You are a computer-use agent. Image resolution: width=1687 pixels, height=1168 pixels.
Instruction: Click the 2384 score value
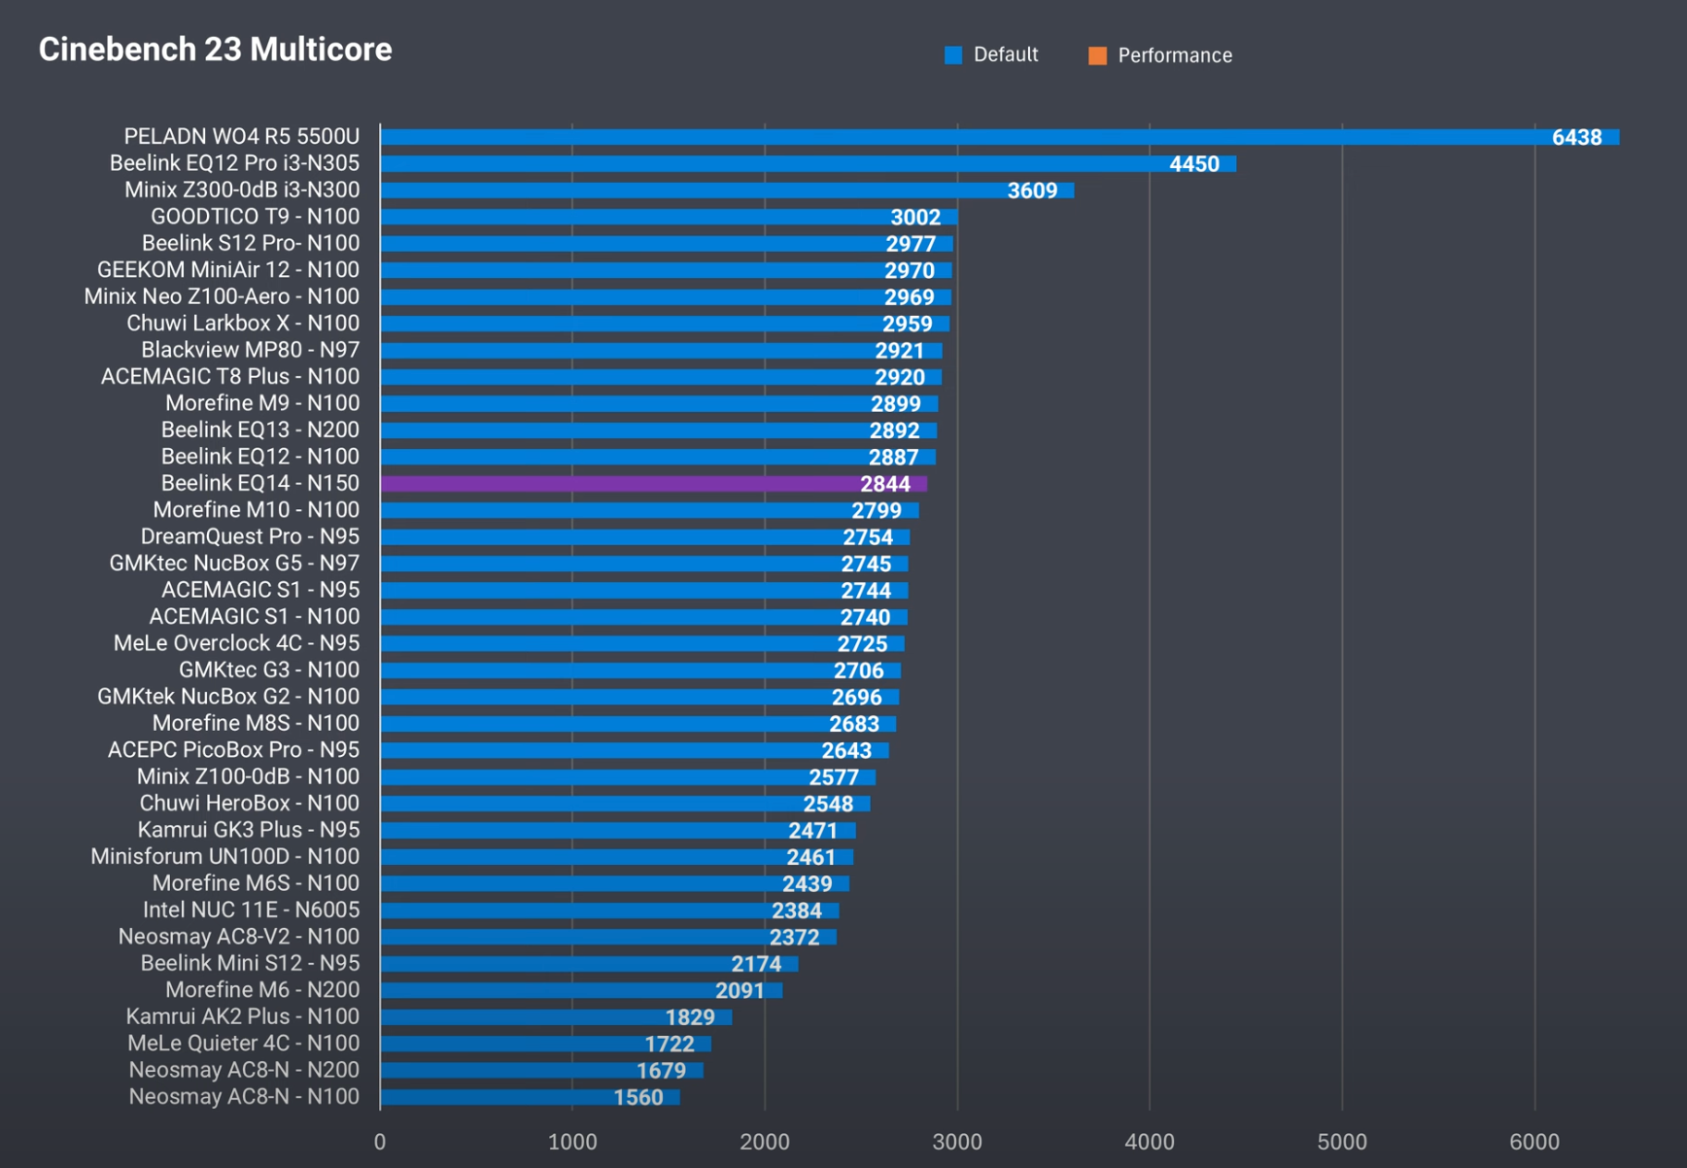coord(797,911)
